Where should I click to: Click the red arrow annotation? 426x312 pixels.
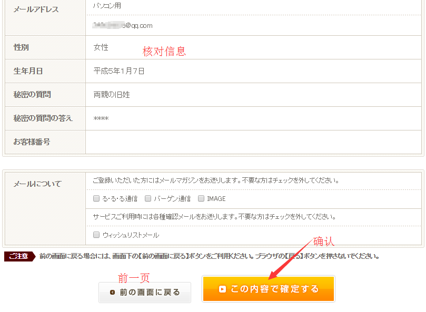pyautogui.click(x=291, y=258)
